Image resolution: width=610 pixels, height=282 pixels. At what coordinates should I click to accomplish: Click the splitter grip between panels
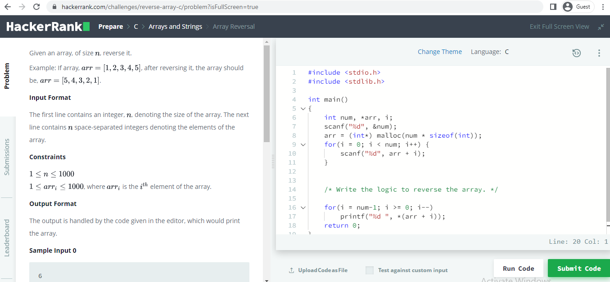point(272,162)
